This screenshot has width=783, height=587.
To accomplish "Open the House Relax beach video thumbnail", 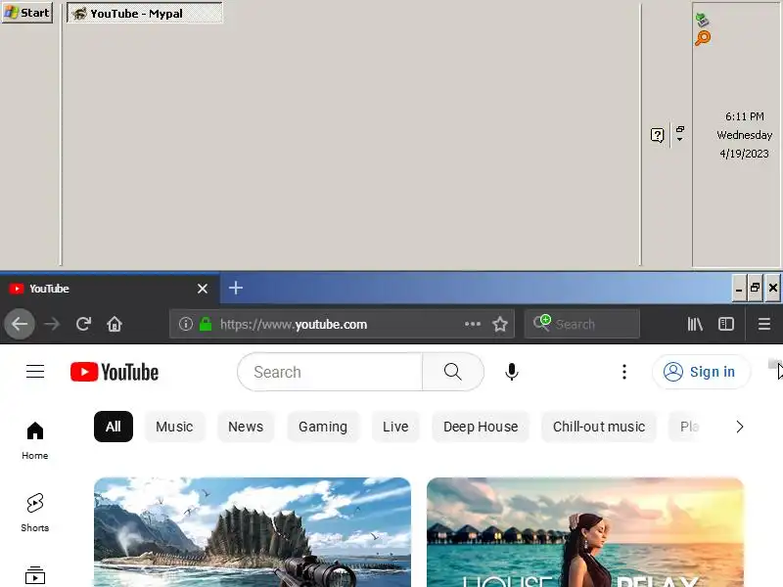I will point(585,532).
